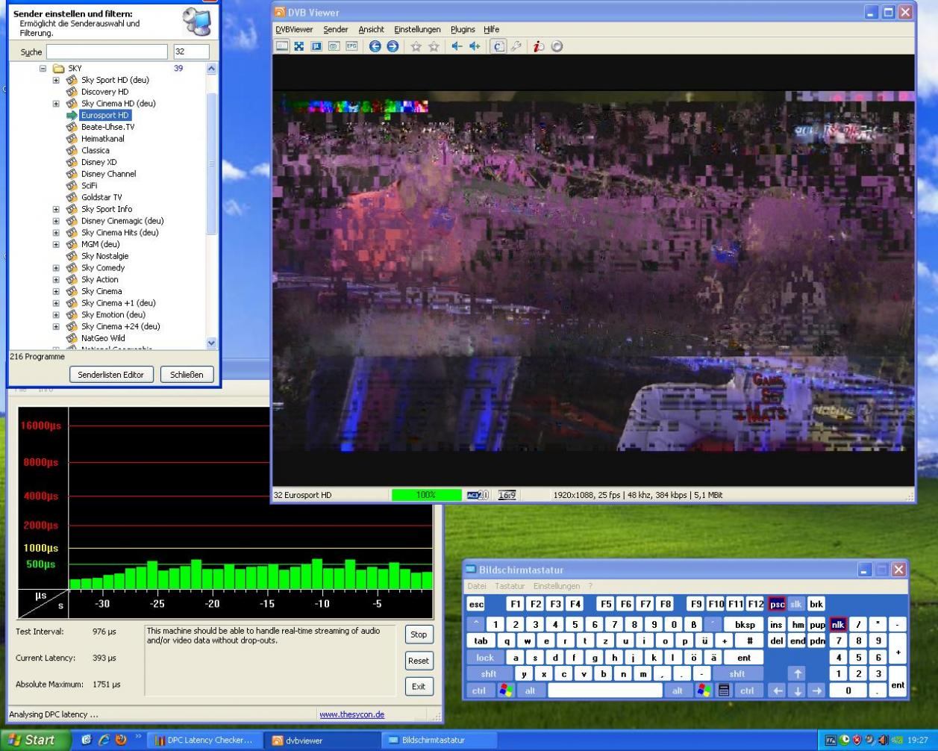
Task: Toggle the lock key on on-screen keyboard
Action: (x=485, y=658)
